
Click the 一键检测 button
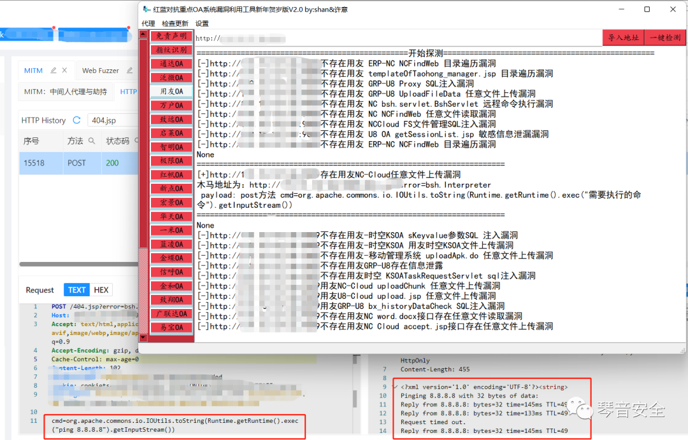click(665, 38)
